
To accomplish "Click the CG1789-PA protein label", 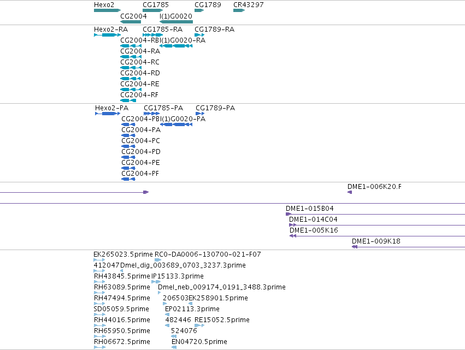I will click(215, 108).
